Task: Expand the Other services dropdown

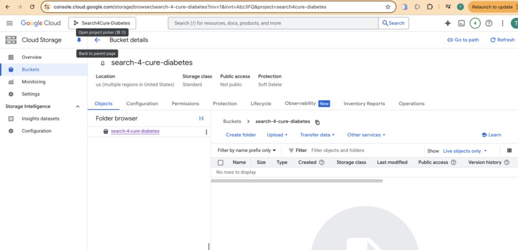Action: [x=366, y=135]
